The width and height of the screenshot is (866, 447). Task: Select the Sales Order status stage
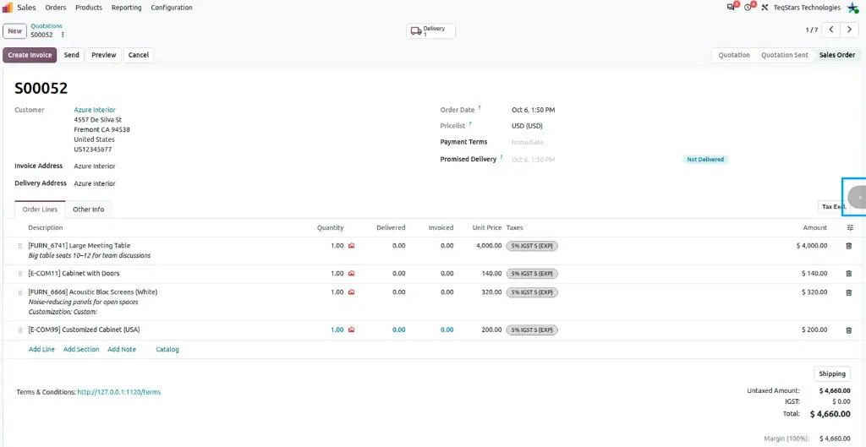[x=836, y=55]
